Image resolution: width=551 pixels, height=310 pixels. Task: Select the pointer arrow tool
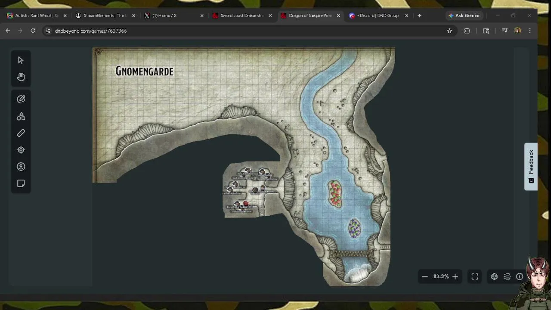[x=21, y=60]
